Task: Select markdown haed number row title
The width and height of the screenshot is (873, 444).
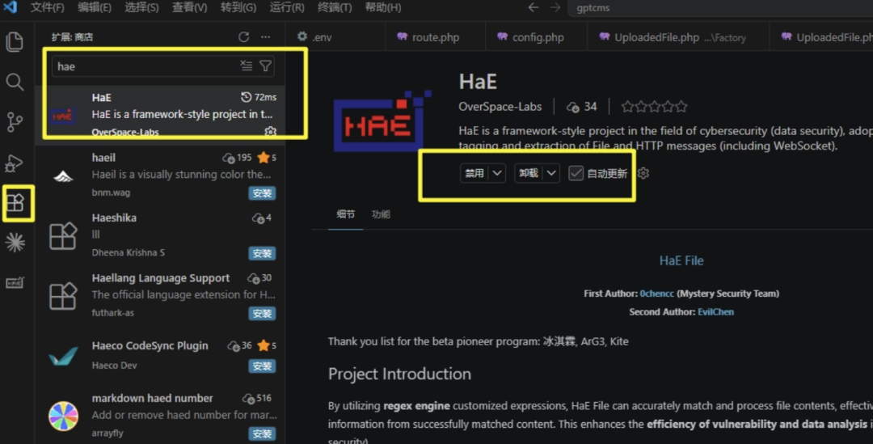Action: pos(152,399)
